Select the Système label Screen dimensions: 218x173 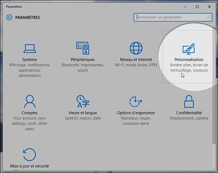(x=30, y=60)
